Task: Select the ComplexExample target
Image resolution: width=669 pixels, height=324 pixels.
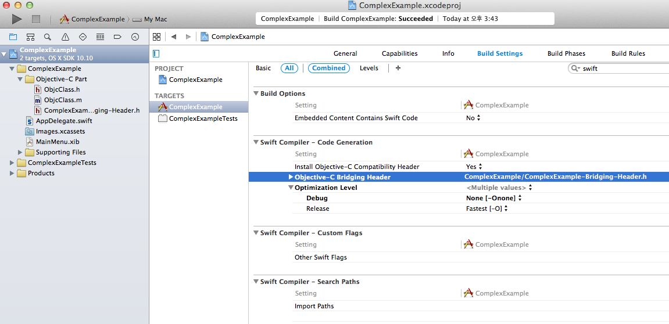Action: click(199, 107)
